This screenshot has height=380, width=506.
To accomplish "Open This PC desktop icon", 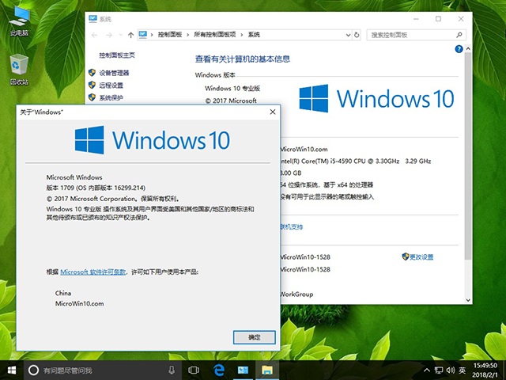I will pos(19,21).
